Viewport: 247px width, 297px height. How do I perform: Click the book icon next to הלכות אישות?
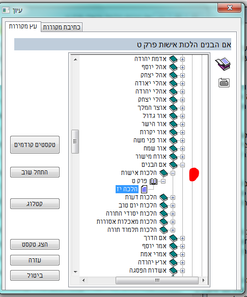pyautogui.click(x=163, y=173)
